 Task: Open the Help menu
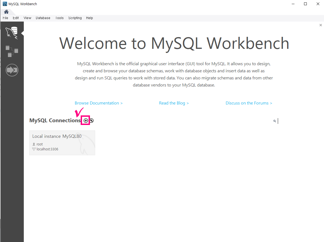(89, 18)
